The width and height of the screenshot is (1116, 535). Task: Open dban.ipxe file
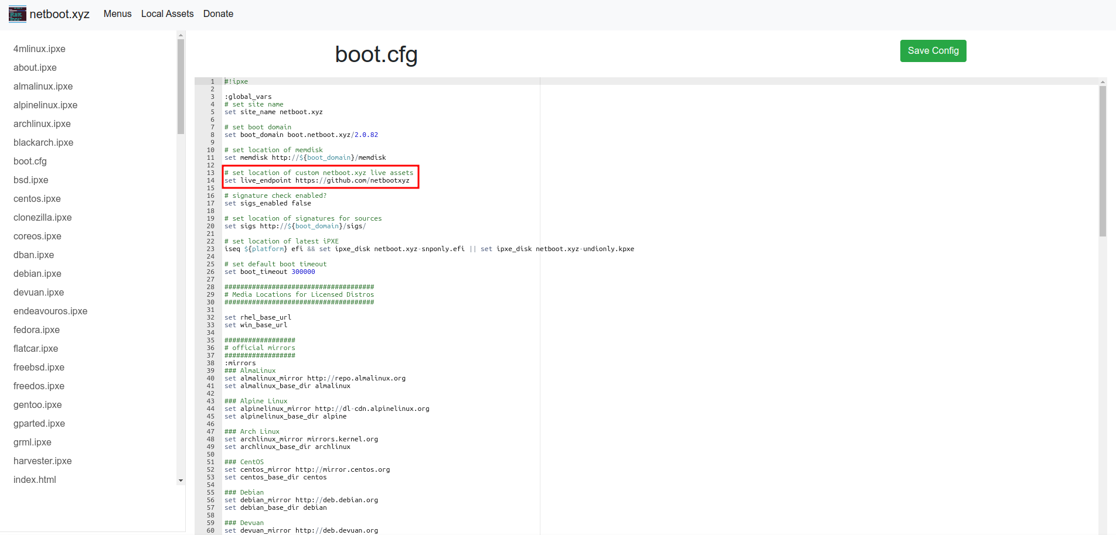pyautogui.click(x=34, y=255)
